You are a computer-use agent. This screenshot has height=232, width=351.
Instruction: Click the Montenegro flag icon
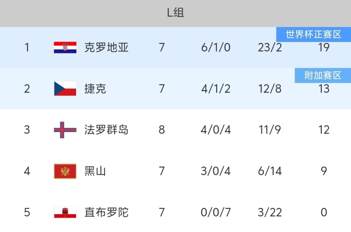point(65,171)
